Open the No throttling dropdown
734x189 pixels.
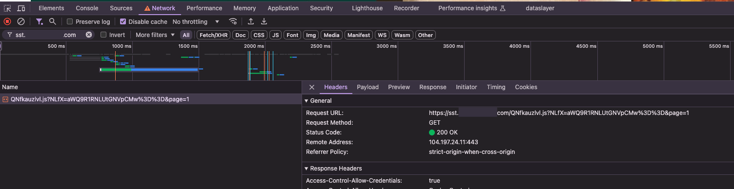(196, 21)
